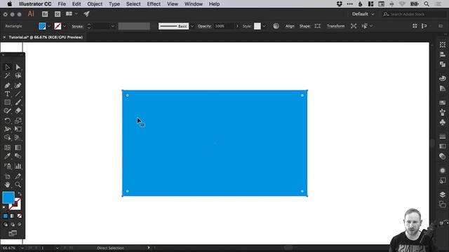Expand the Opacity arrow
449x252 pixels.
coord(237,27)
